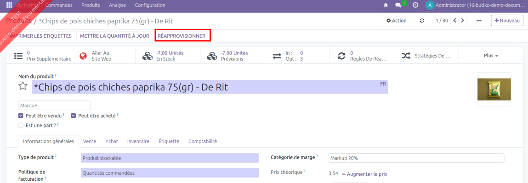Open the apps grid menu icon
Screen dimensions: 528x183
coord(9,5)
